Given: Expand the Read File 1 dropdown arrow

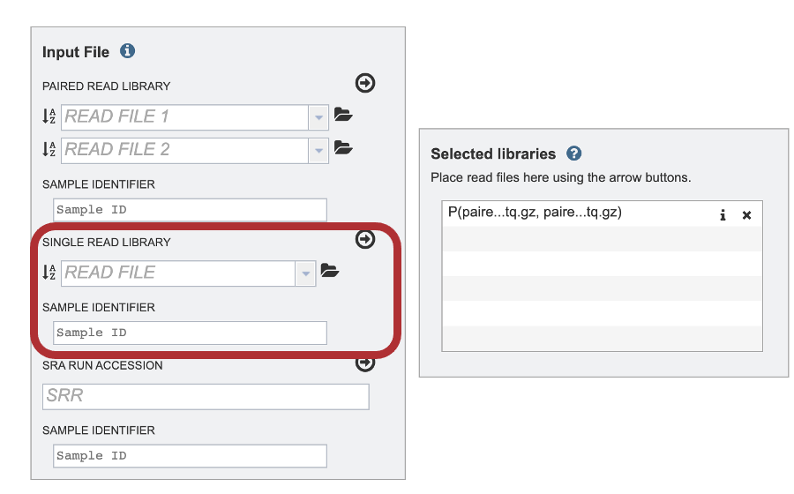Looking at the screenshot, I should click(318, 117).
